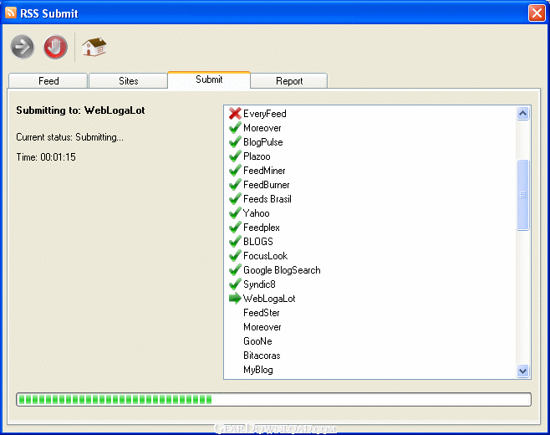Image resolution: width=550 pixels, height=435 pixels.
Task: Click the green check beside FeedBurner
Action: pos(235,185)
